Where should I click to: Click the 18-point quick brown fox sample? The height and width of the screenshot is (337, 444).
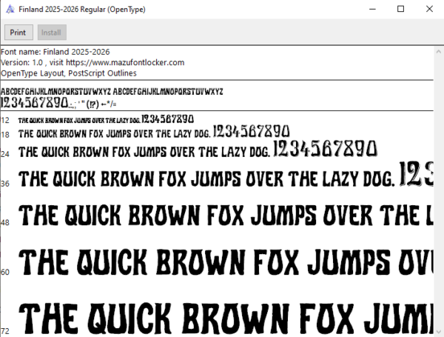154,132
